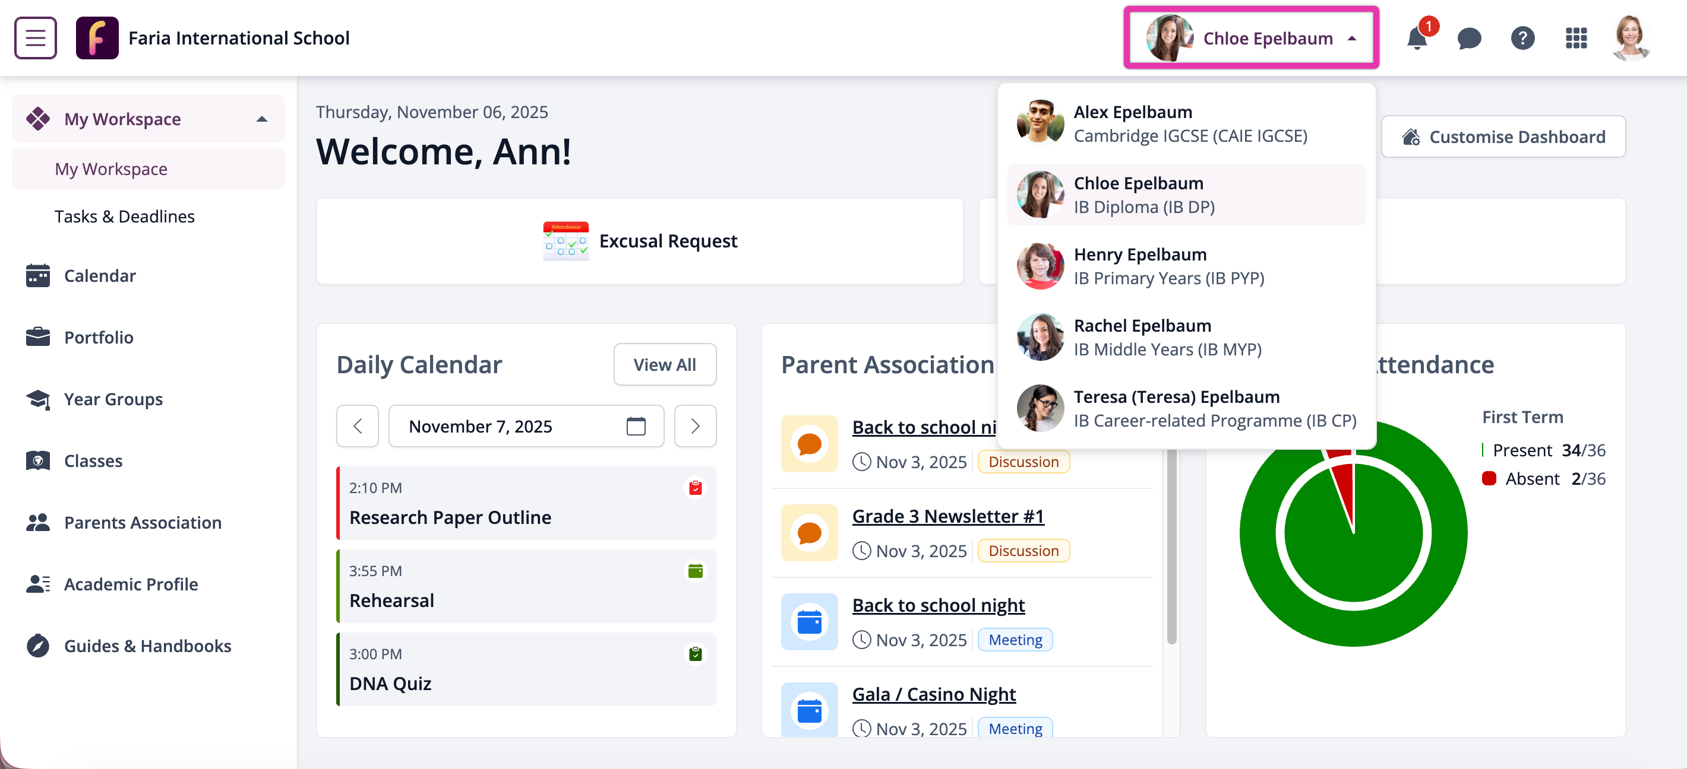Click the help question mark icon
This screenshot has width=1687, height=769.
(1522, 39)
